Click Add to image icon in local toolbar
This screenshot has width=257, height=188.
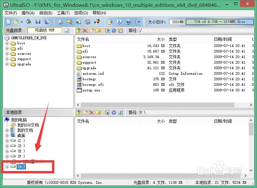(107, 112)
